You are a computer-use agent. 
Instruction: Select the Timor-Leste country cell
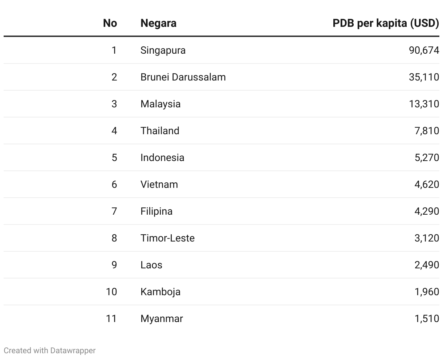[167, 238]
